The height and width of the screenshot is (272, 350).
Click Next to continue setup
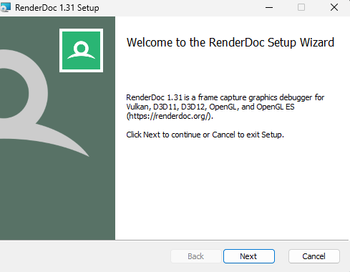point(249,256)
